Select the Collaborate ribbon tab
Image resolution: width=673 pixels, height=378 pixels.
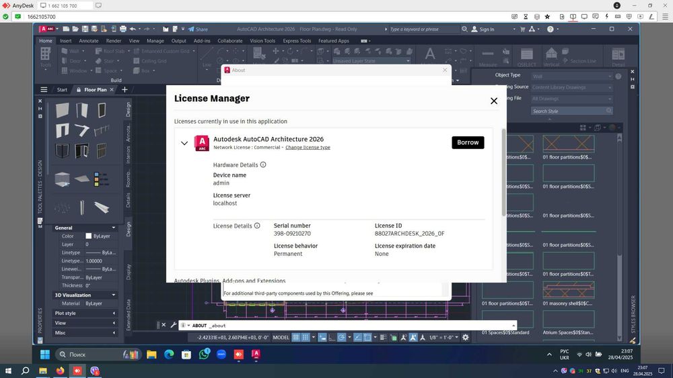point(230,41)
